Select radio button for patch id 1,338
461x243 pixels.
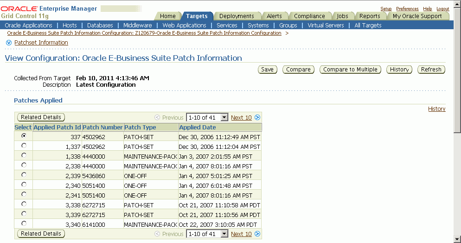[24, 155]
